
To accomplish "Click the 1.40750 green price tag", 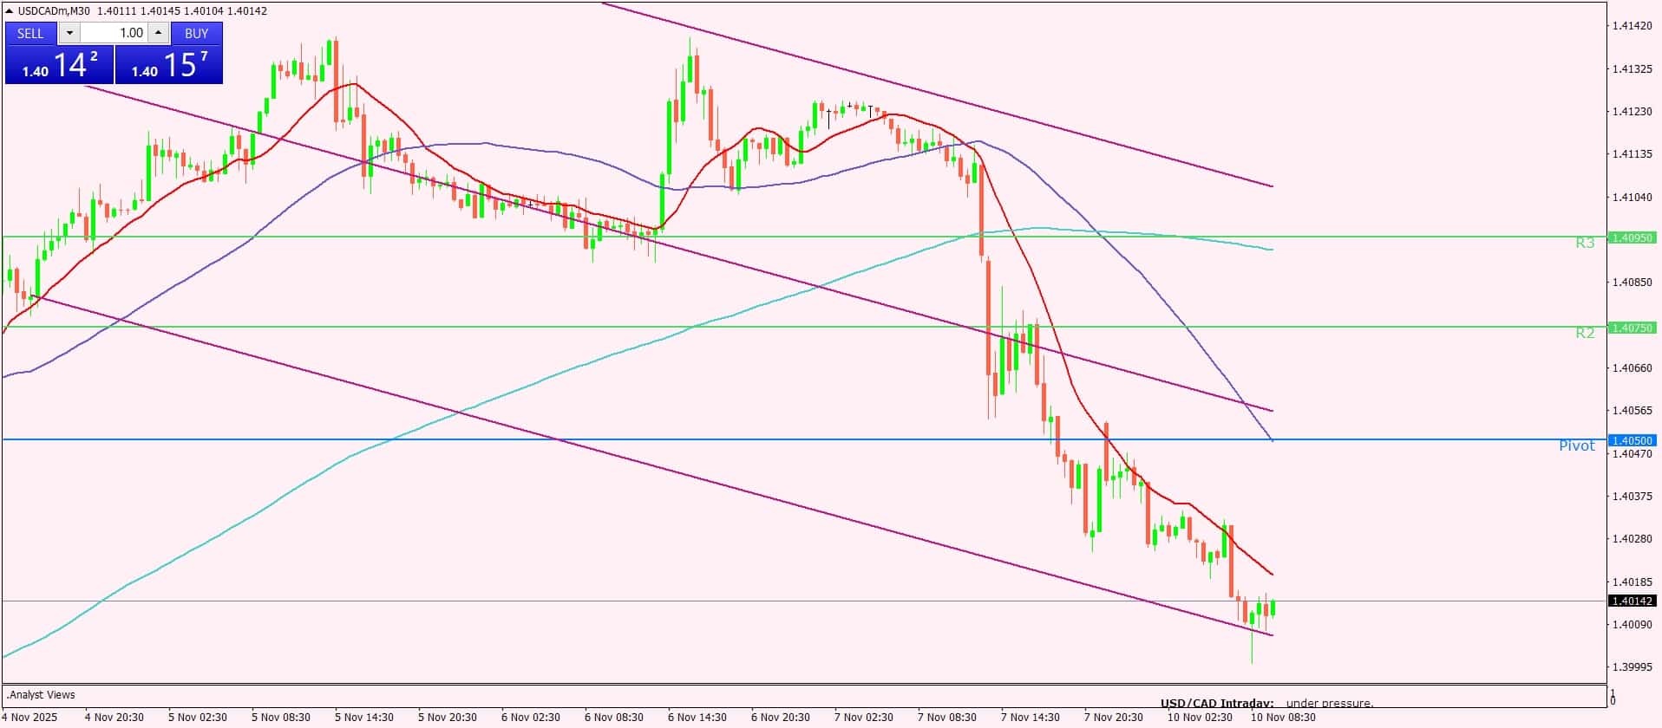I will 1632,328.
